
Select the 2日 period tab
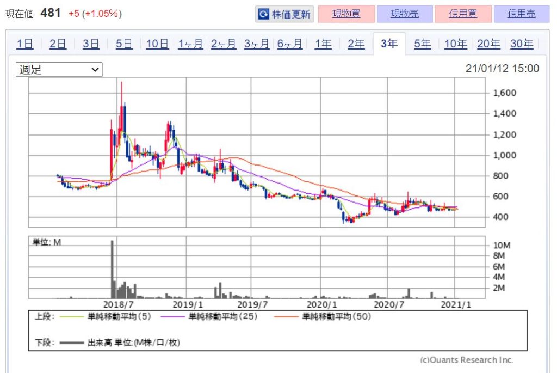point(58,45)
